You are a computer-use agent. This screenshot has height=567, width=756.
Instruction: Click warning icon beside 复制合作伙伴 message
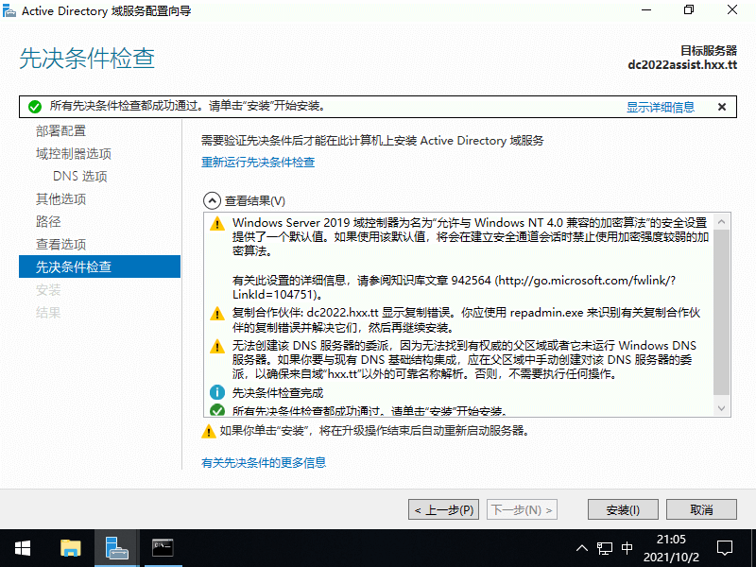point(217,314)
